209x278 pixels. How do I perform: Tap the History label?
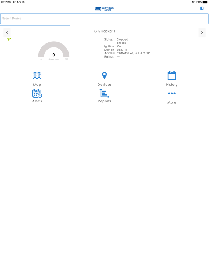[x=172, y=85]
